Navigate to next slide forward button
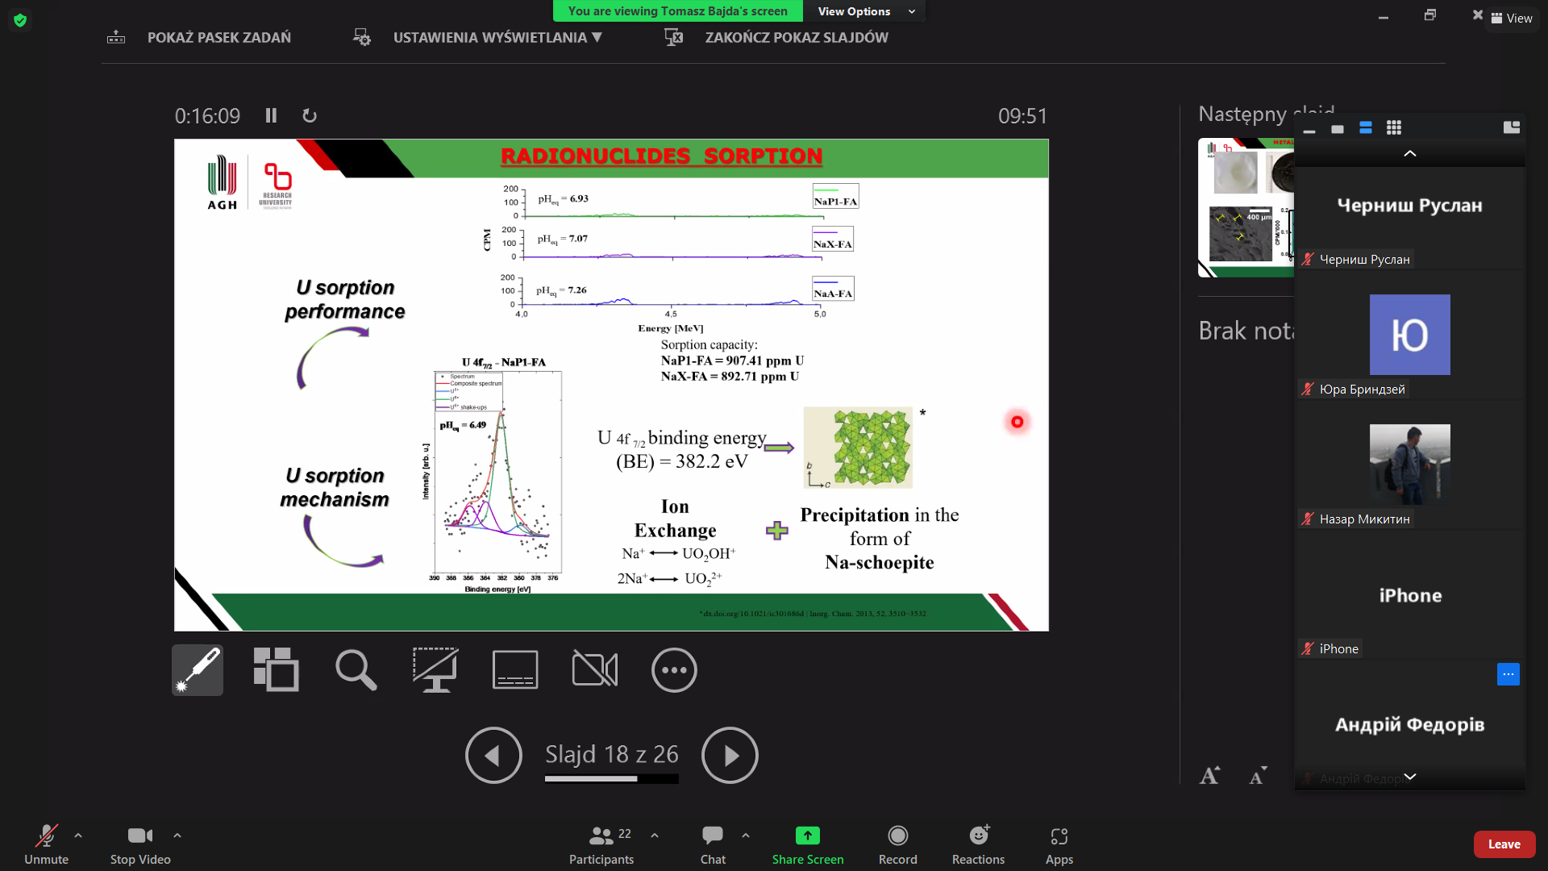1548x871 pixels. coord(730,755)
